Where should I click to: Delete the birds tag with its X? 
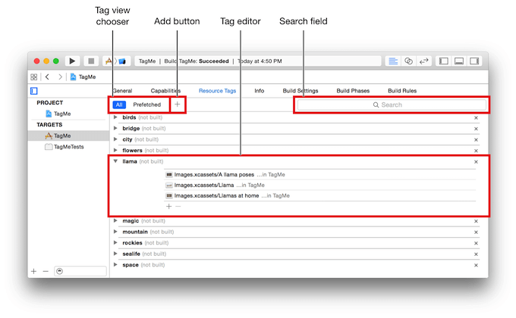click(476, 117)
